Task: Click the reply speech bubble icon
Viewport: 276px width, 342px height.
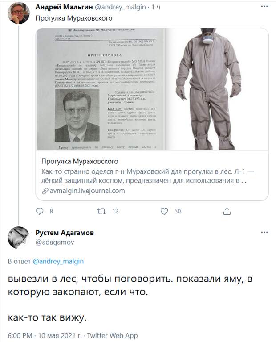Action: (x=40, y=211)
